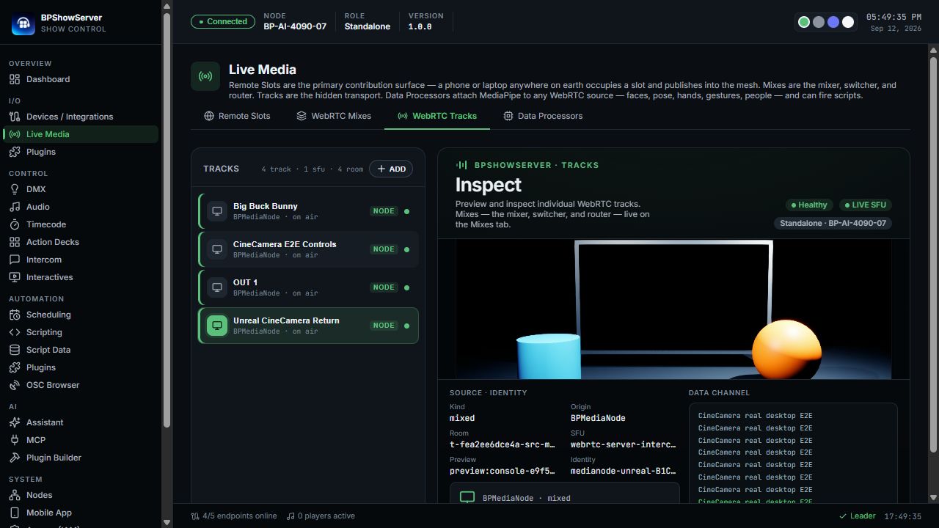Open the AI Assistant sparkle icon
This screenshot has height=528, width=939.
pos(15,422)
